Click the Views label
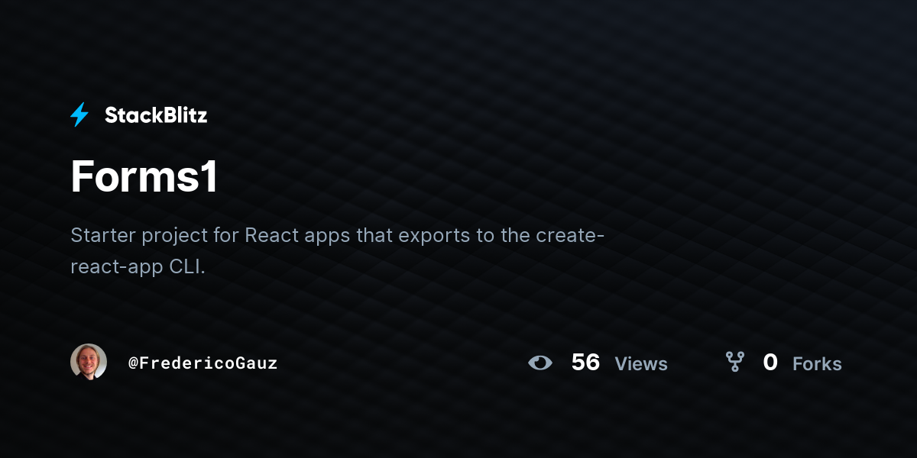 tap(641, 364)
